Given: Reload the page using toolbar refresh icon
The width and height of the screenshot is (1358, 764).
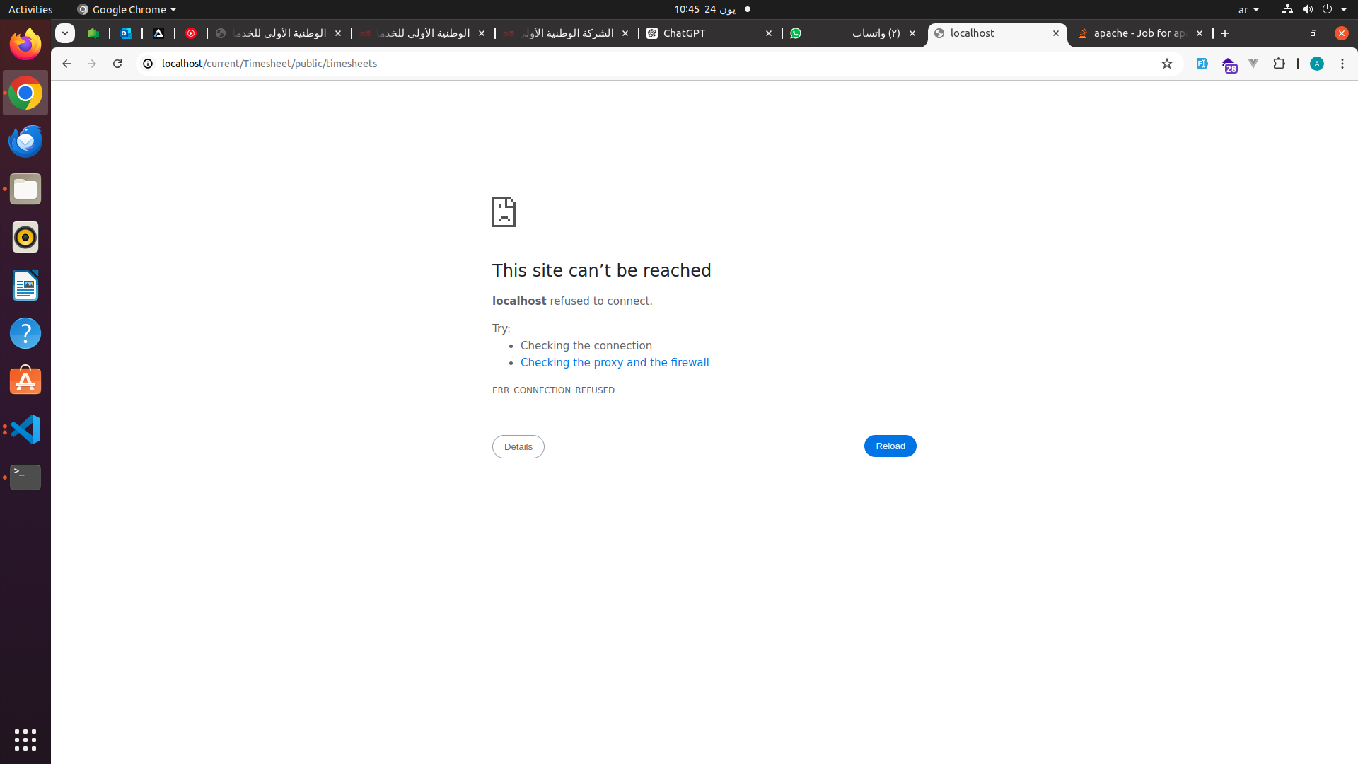Looking at the screenshot, I should (117, 64).
